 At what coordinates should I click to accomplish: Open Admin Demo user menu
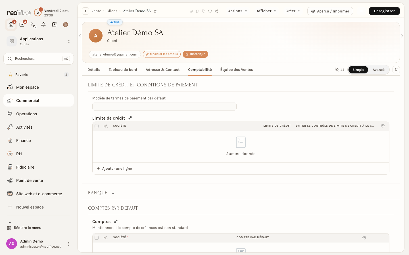(x=68, y=244)
